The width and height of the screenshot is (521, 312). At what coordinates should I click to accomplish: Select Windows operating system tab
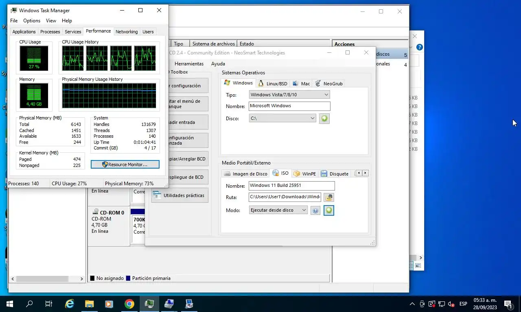(x=239, y=83)
